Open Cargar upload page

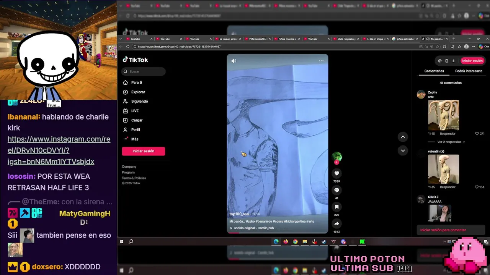tap(132, 120)
